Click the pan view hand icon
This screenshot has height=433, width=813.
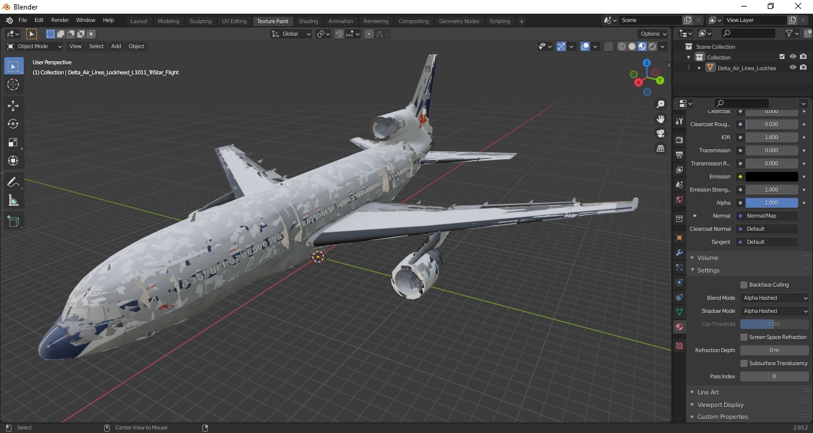(660, 119)
